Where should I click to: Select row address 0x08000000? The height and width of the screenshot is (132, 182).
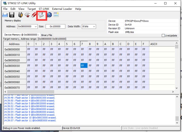click(15, 50)
